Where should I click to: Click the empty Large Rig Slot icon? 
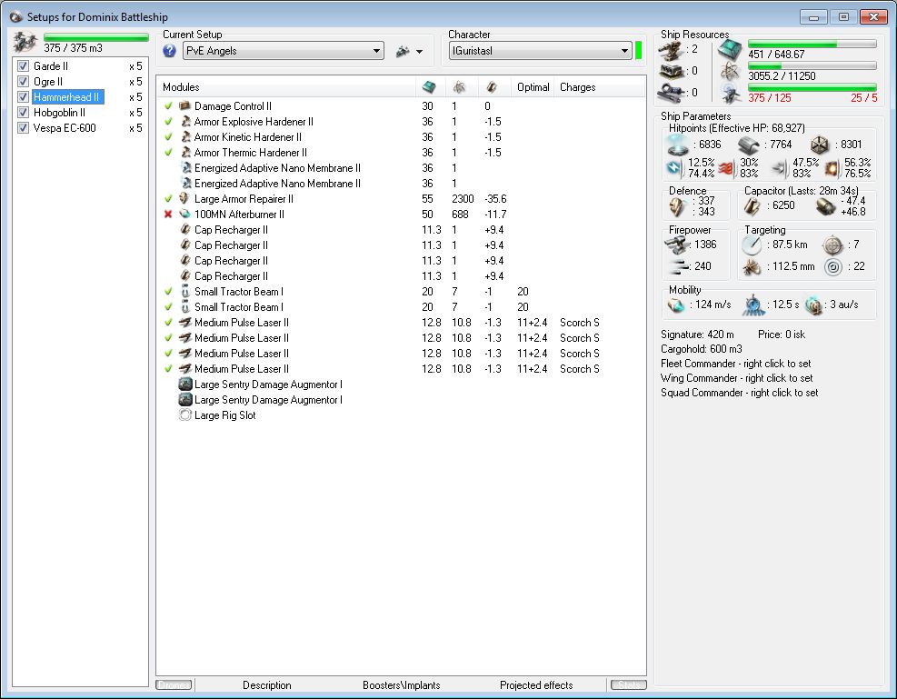(x=184, y=414)
